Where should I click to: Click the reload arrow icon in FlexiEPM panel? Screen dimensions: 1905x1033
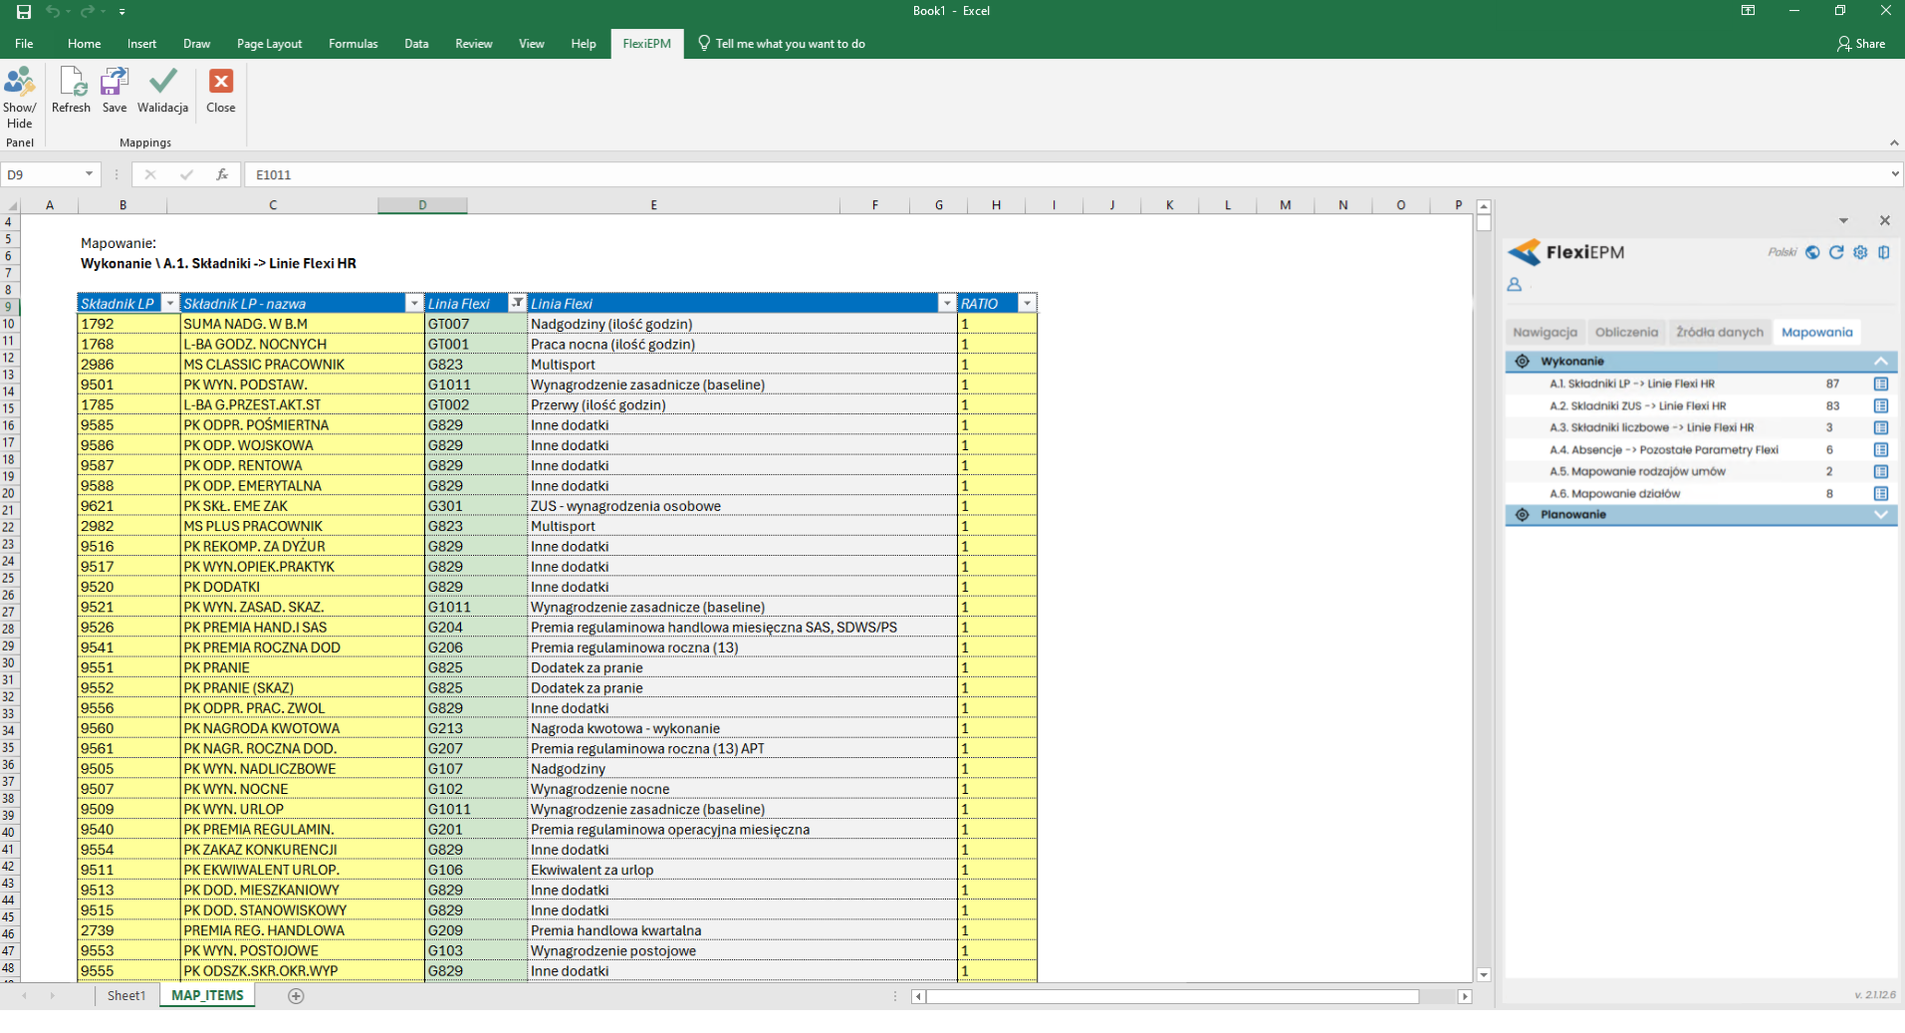pyautogui.click(x=1836, y=253)
